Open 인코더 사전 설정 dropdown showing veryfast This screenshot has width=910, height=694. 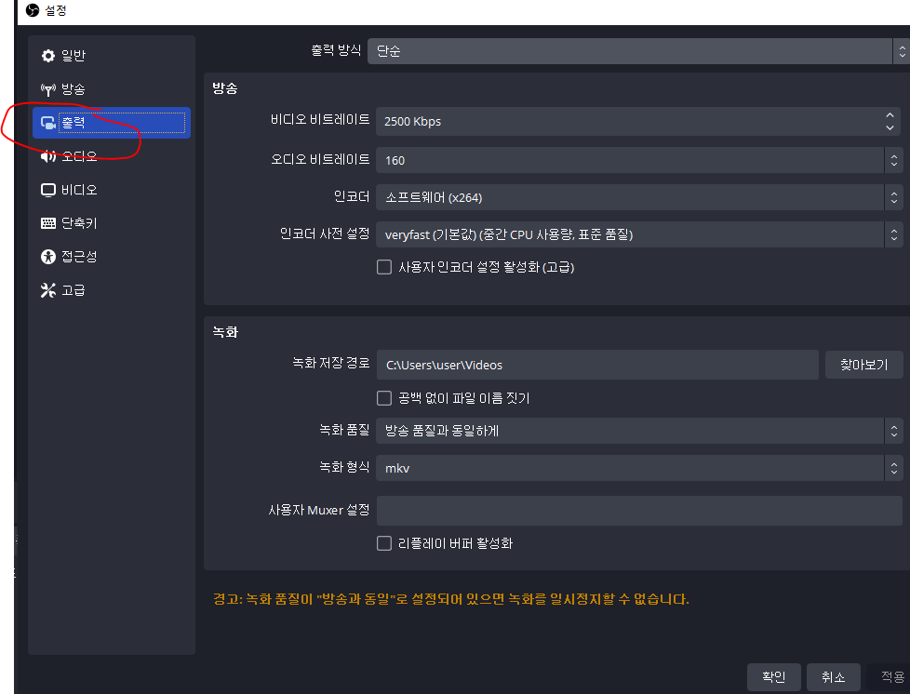639,234
